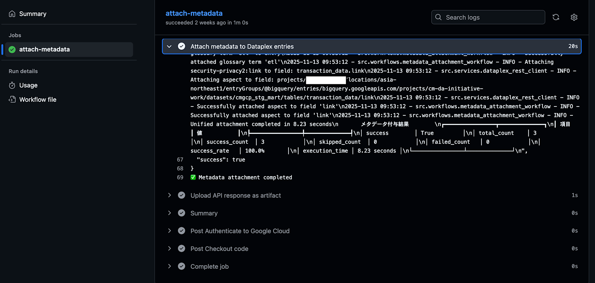Click the green attach-metadata success icon
Image resolution: width=595 pixels, height=283 pixels.
12,50
